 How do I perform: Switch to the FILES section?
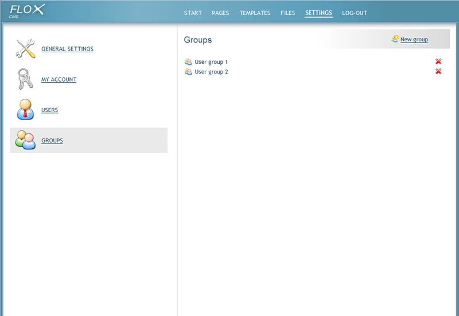click(x=288, y=13)
